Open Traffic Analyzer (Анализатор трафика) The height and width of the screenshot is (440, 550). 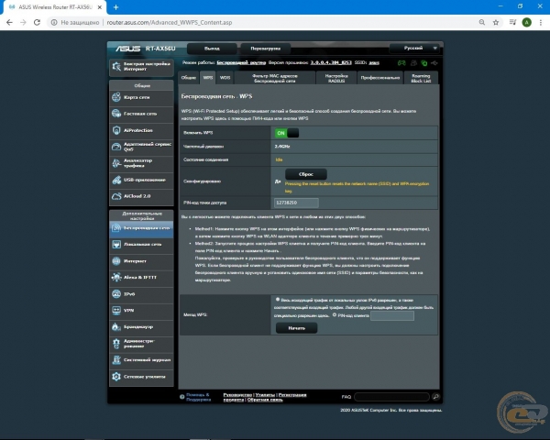click(141, 163)
